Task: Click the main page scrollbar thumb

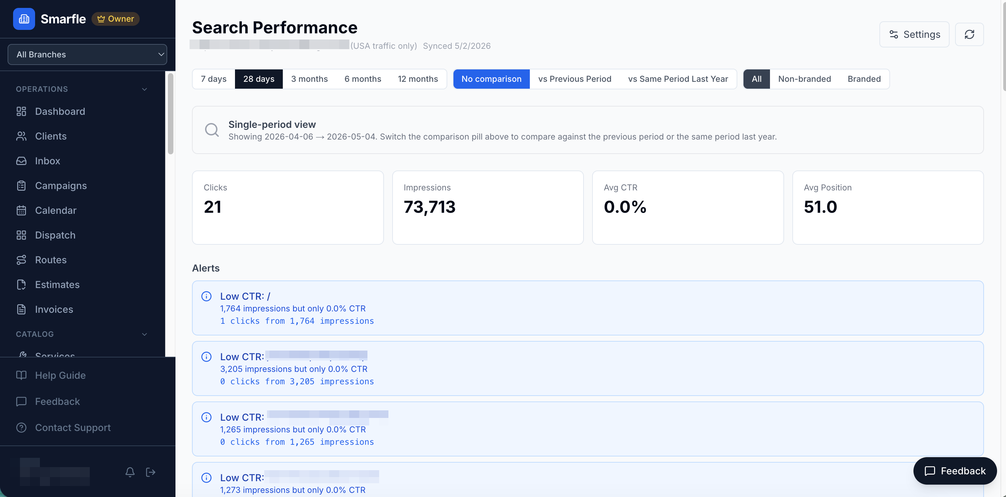Action: click(1004, 46)
